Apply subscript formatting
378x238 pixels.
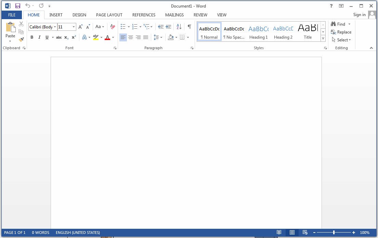(x=66, y=37)
